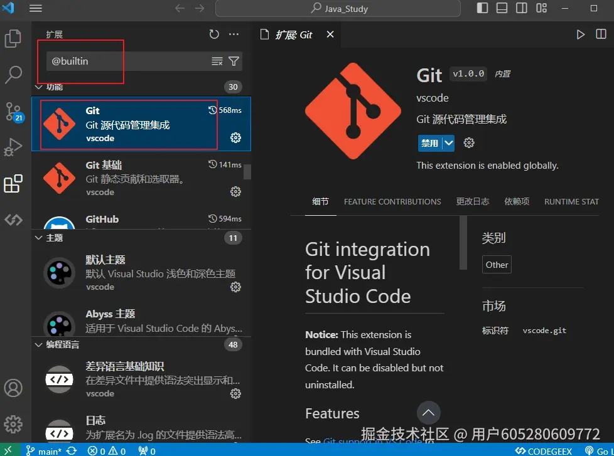Image resolution: width=614 pixels, height=456 pixels.
Task: Click the Other category tag
Action: pos(497,265)
